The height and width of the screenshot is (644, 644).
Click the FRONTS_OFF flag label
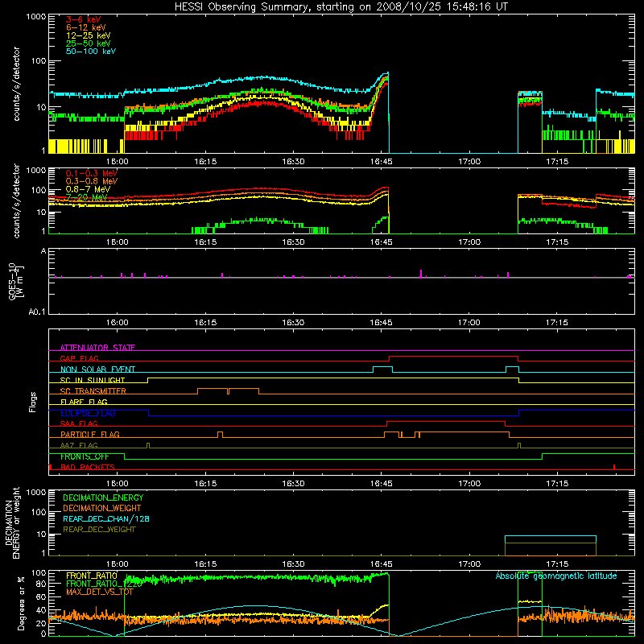pyautogui.click(x=85, y=456)
